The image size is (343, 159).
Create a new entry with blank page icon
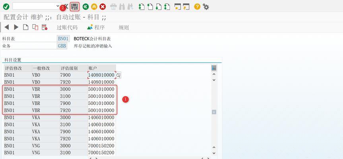pos(26,27)
